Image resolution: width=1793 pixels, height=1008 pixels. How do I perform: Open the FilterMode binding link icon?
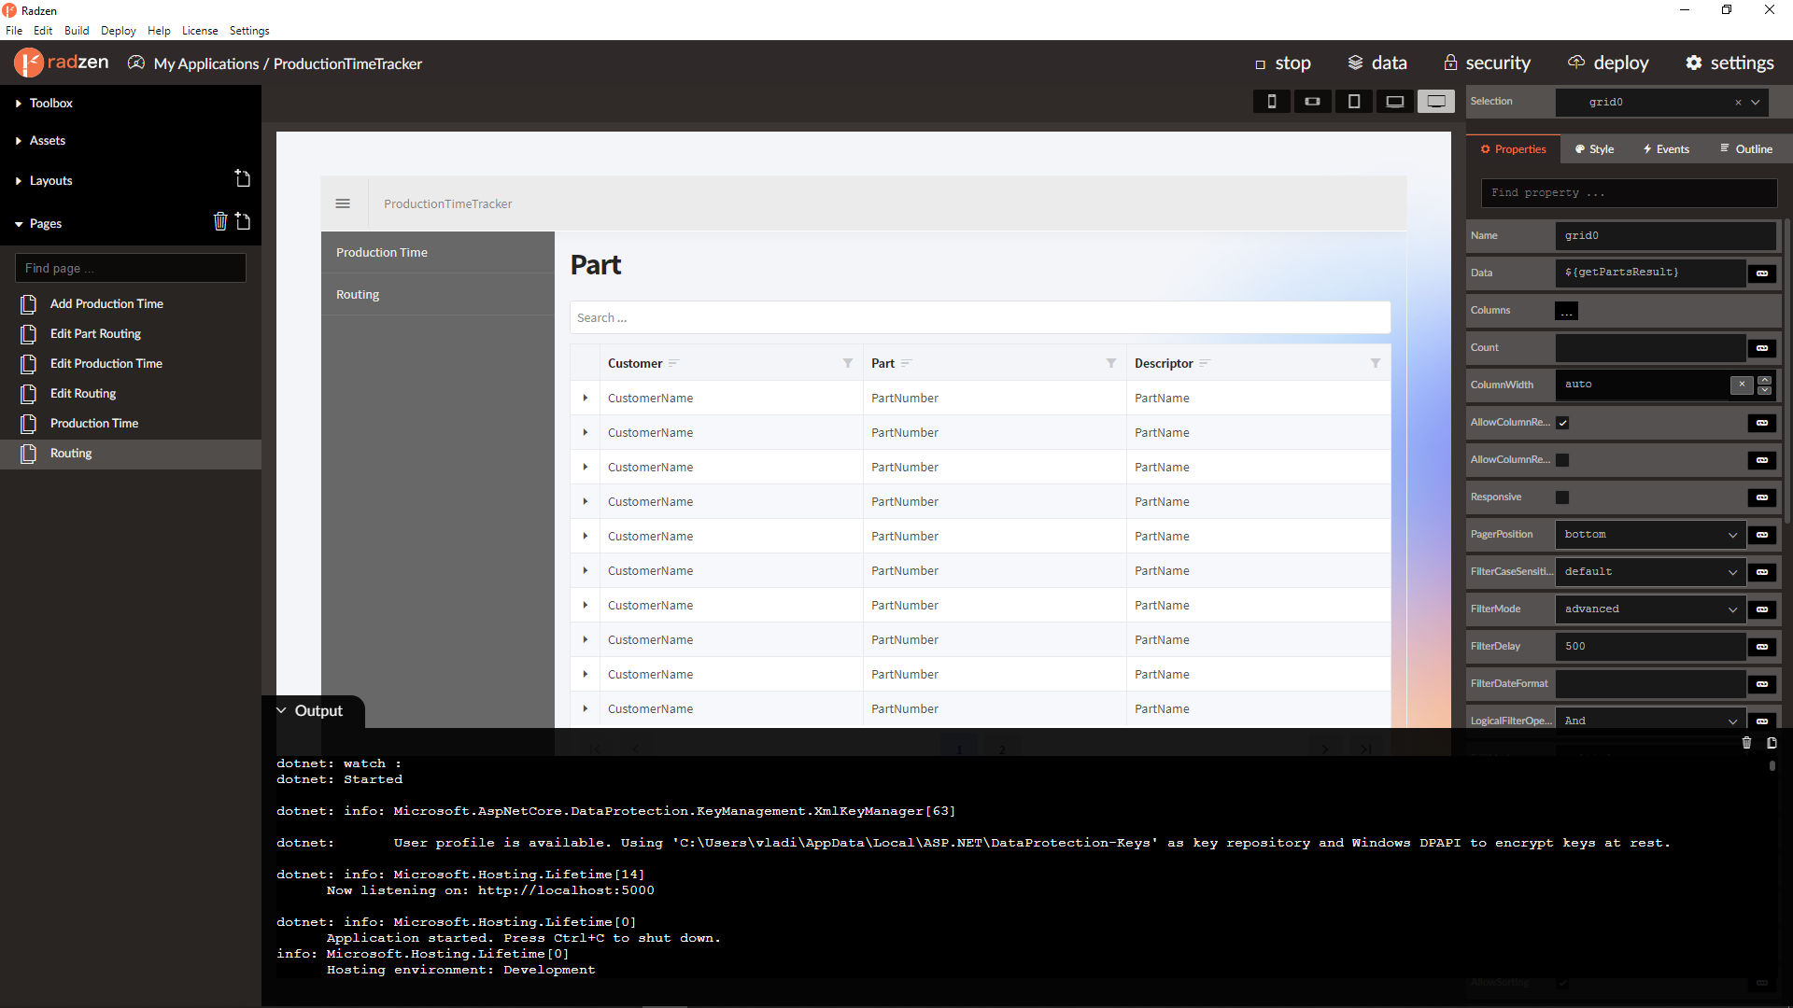click(x=1762, y=609)
